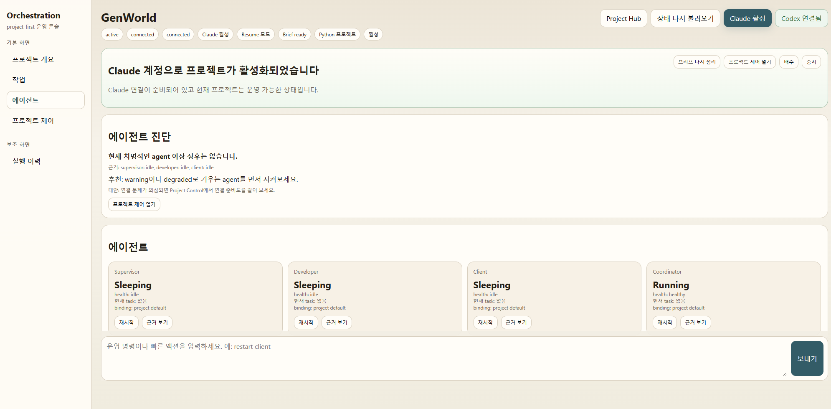The image size is (831, 409).
Task: Select the active status chip
Action: (111, 34)
